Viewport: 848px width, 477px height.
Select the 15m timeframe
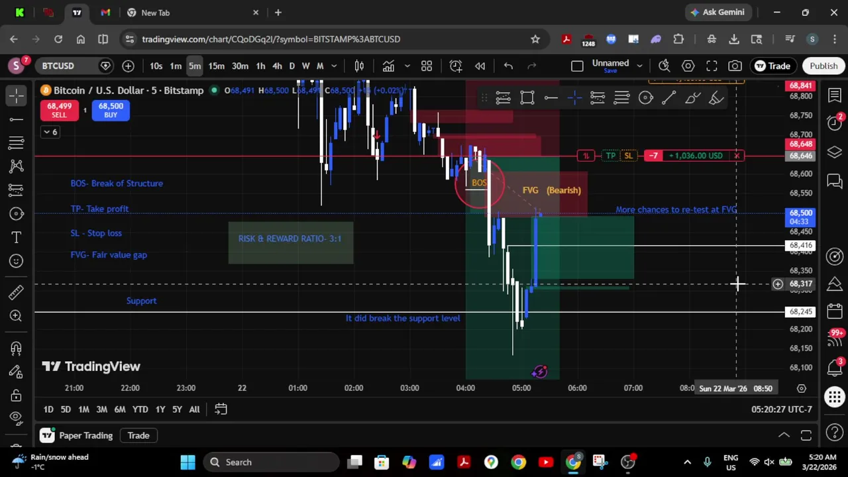tap(217, 66)
